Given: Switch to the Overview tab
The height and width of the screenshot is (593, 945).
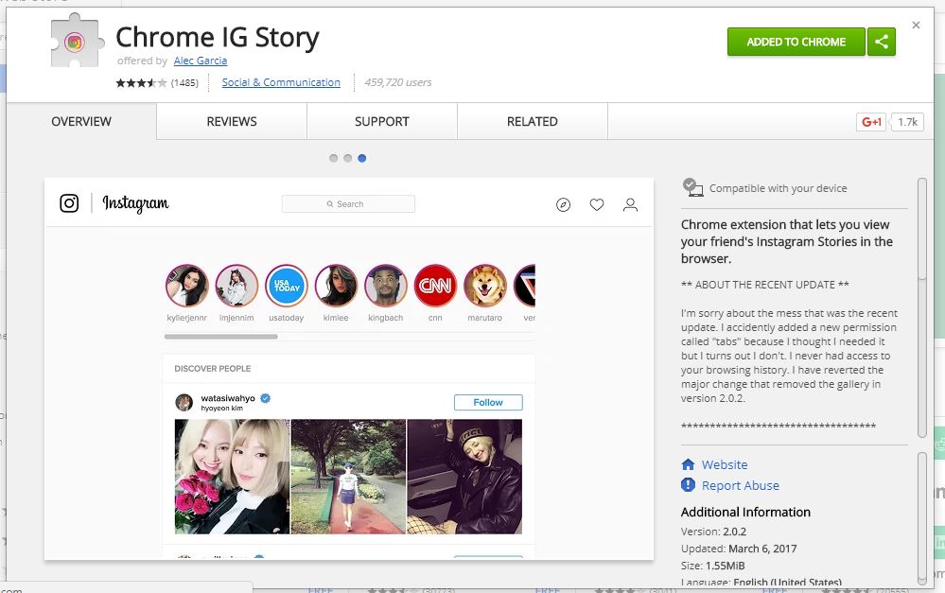Looking at the screenshot, I should [81, 121].
